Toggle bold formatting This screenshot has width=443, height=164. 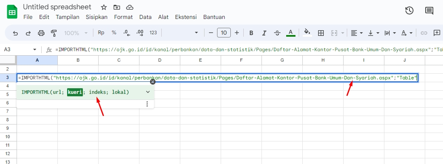coord(251,33)
